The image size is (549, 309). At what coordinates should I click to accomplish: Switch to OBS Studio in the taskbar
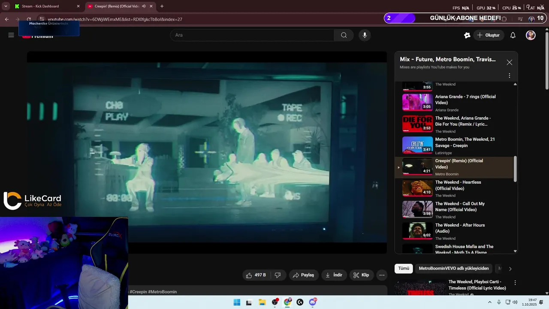(275, 303)
